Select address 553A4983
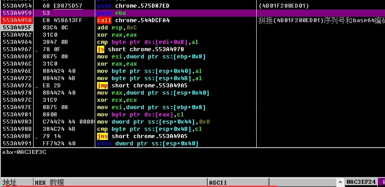Image resolution: width=385 pixels, height=187 pixels. click(x=17, y=121)
